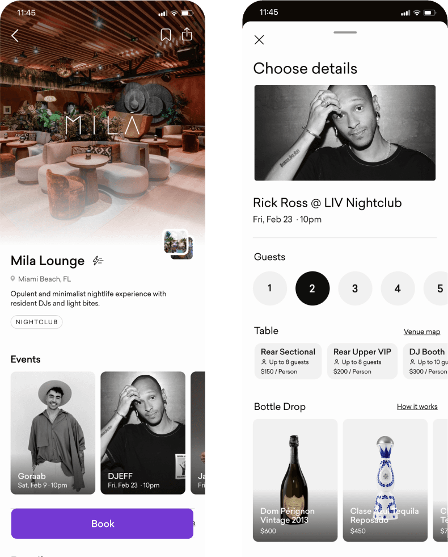The image size is (448, 557).
Task: Click the purple Book button
Action: [102, 524]
